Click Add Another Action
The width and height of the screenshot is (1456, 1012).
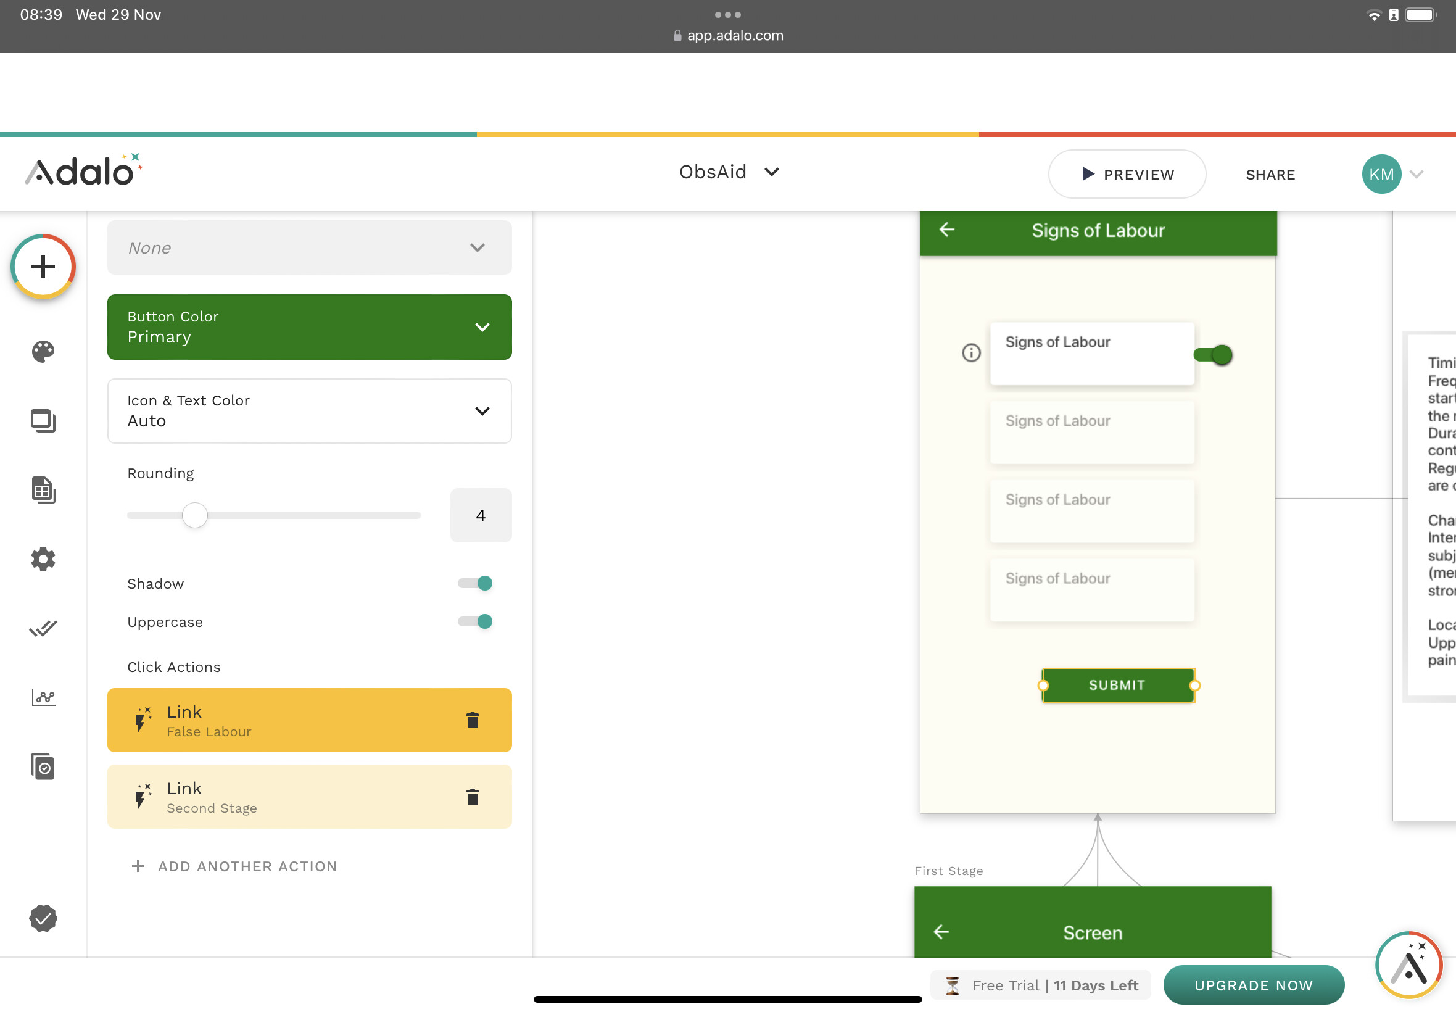pyautogui.click(x=234, y=866)
